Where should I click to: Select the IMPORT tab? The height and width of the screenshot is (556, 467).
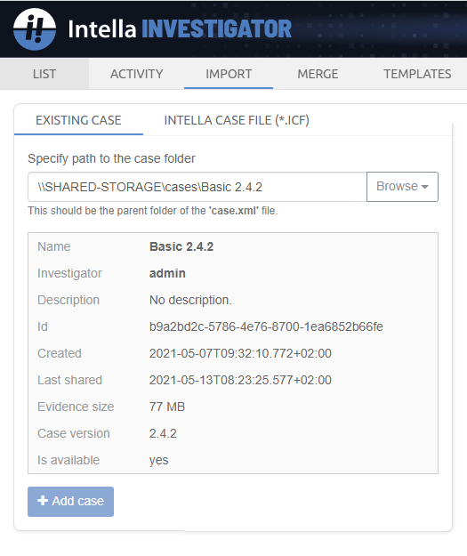229,74
